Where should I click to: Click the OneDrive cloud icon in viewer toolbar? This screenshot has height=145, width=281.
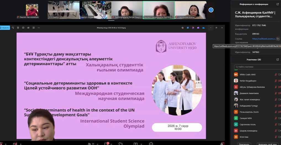coord(203,28)
